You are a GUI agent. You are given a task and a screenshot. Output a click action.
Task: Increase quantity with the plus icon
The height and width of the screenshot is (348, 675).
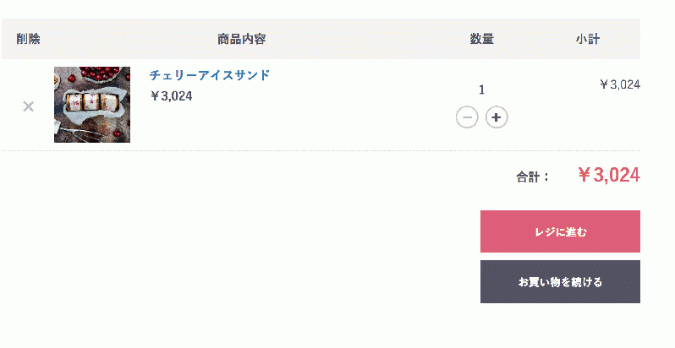coord(497,117)
